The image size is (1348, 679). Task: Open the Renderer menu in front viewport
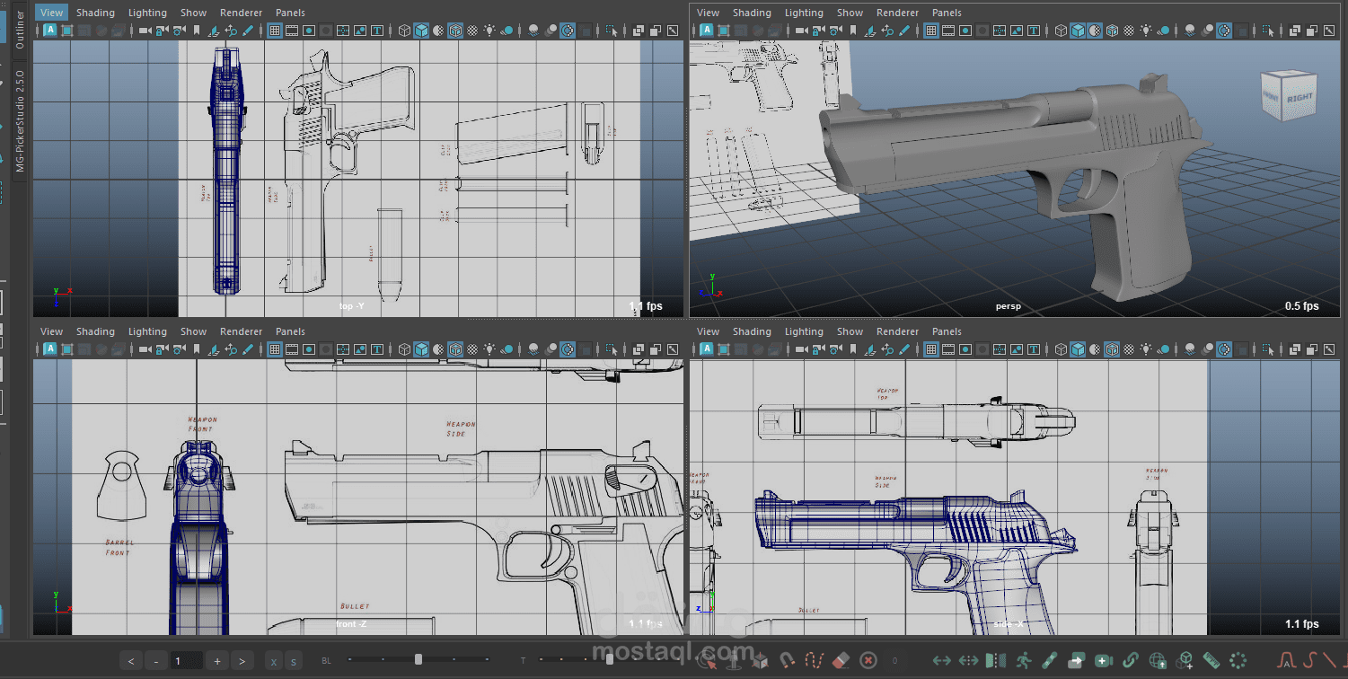[241, 331]
